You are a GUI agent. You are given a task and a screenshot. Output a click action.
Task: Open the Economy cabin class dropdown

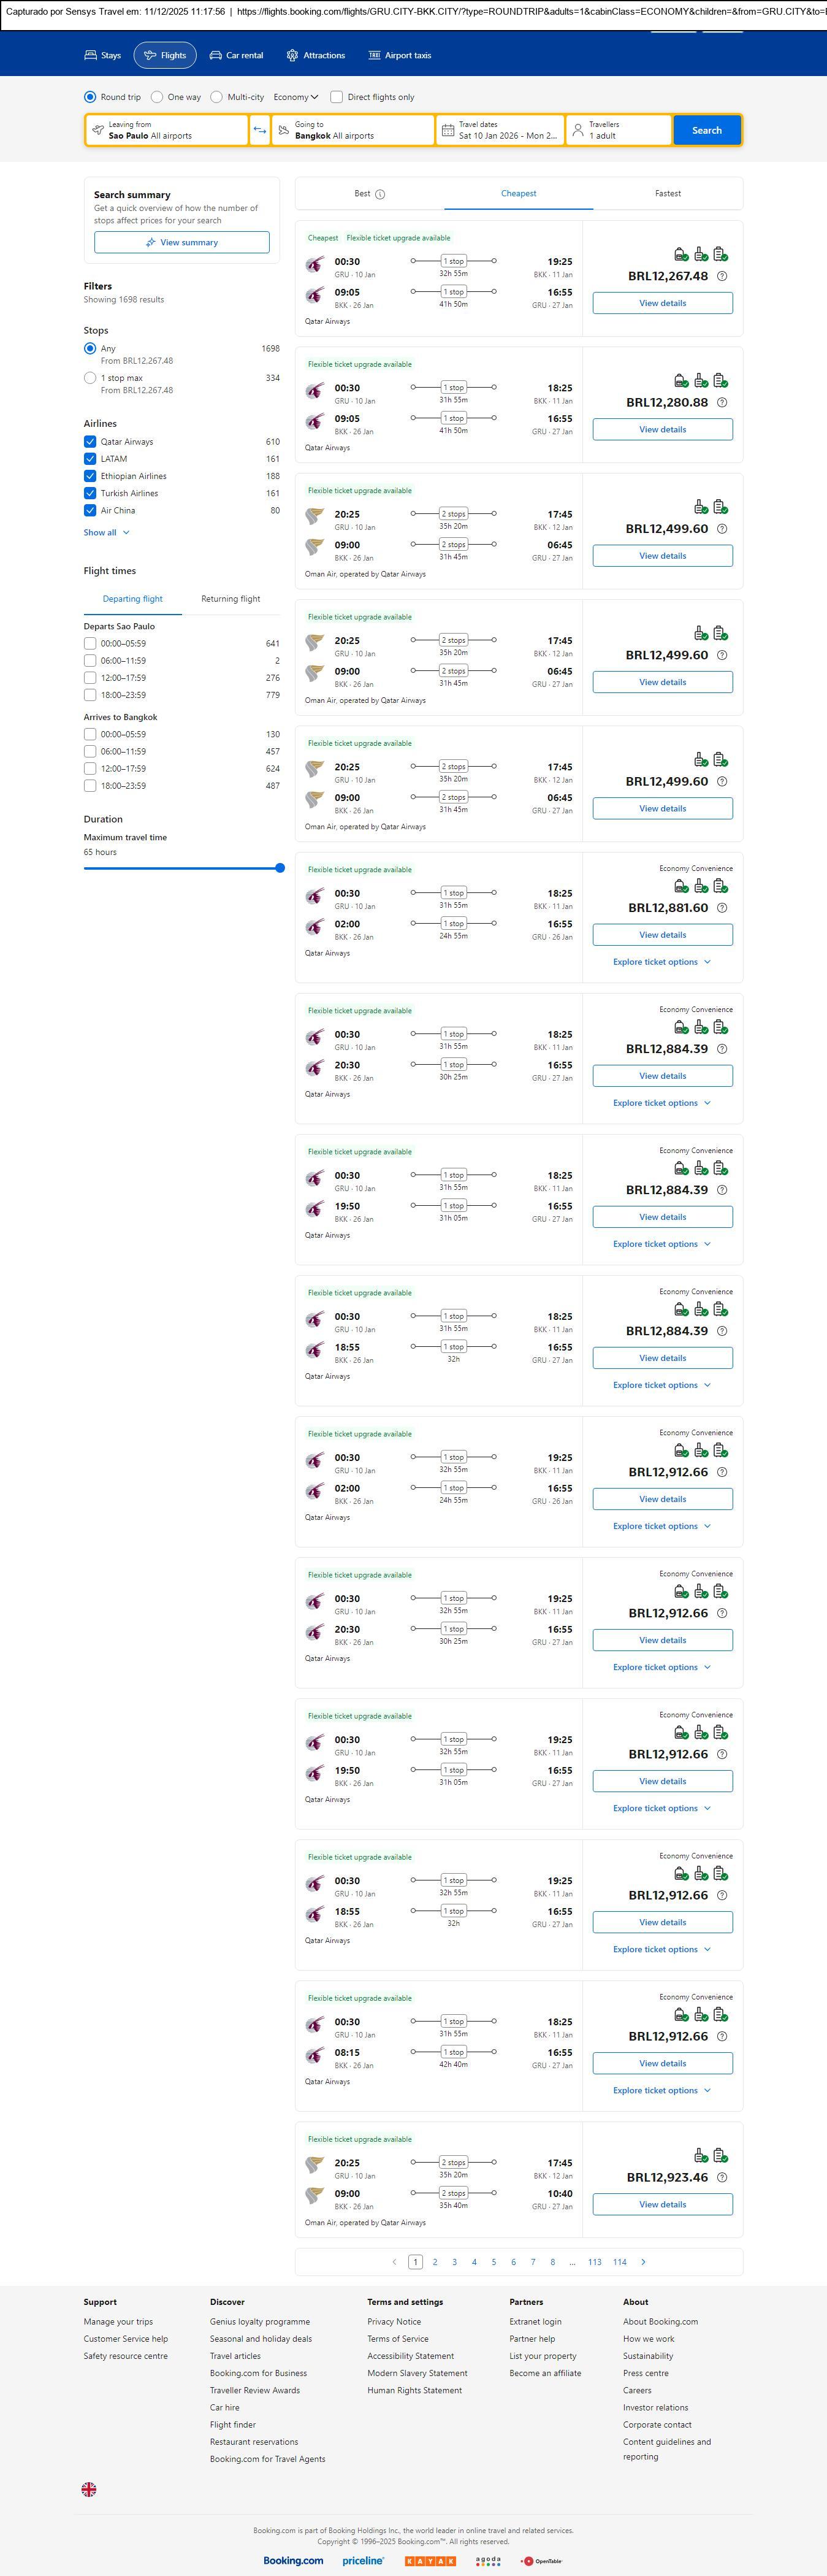(296, 97)
